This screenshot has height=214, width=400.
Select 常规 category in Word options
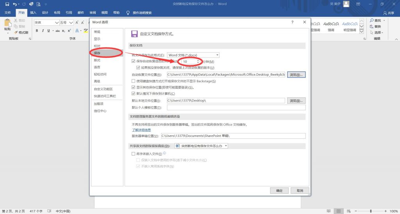[x=107, y=32]
